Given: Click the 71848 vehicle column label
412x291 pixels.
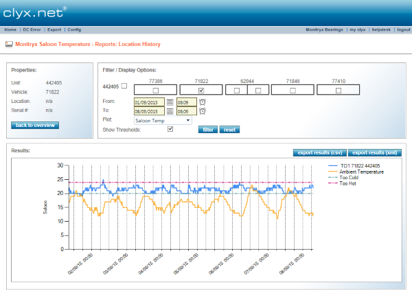Looking at the screenshot, I should [x=293, y=81].
